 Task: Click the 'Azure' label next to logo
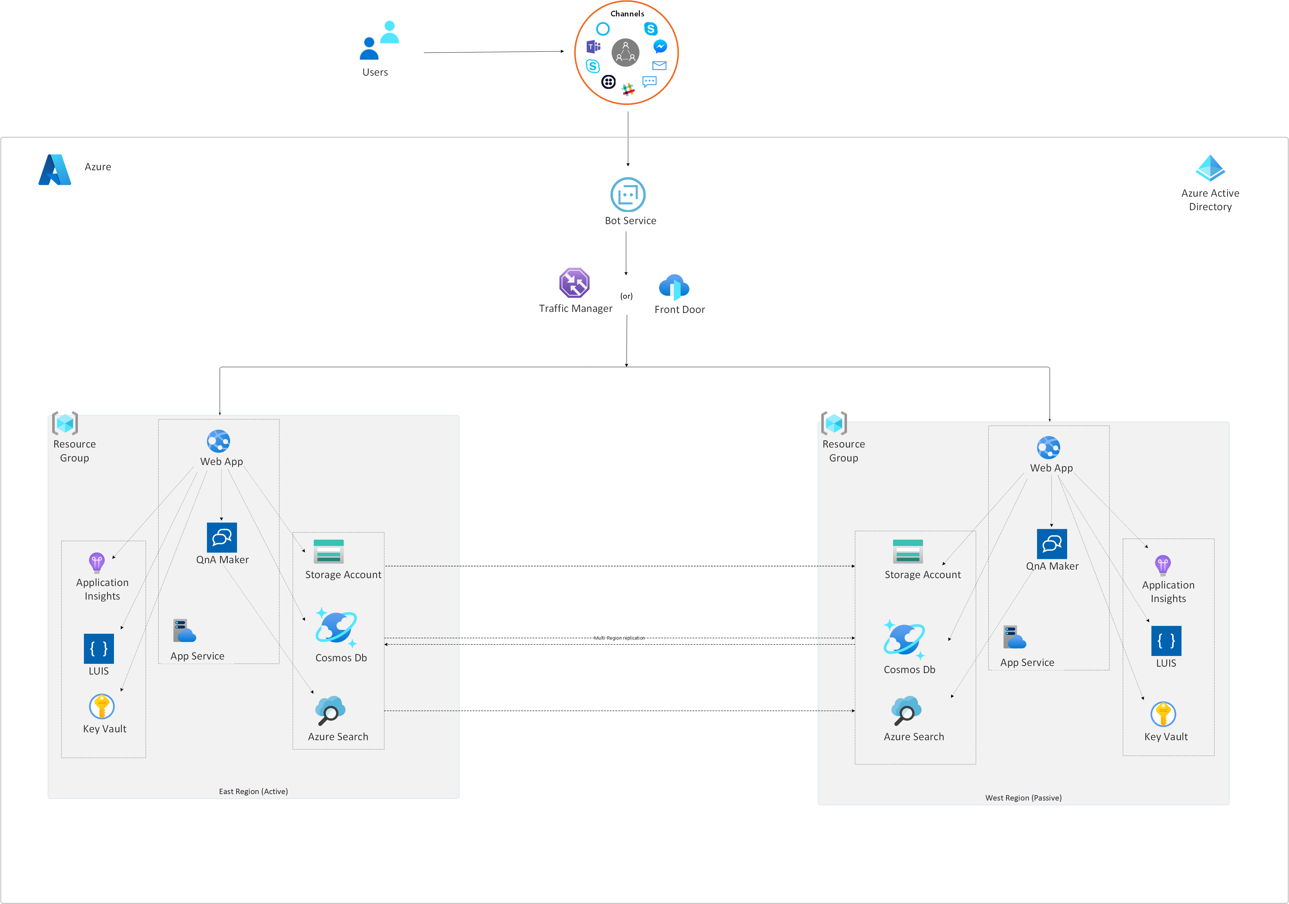[x=98, y=167]
